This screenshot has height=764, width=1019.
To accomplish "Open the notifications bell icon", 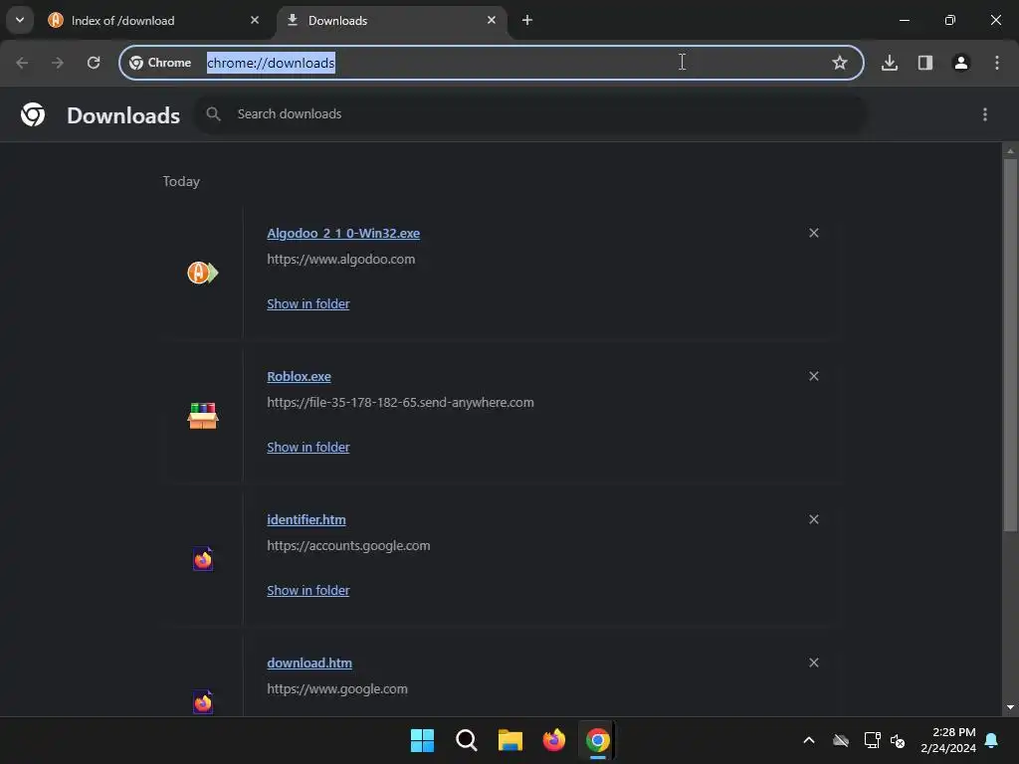I will tap(992, 740).
